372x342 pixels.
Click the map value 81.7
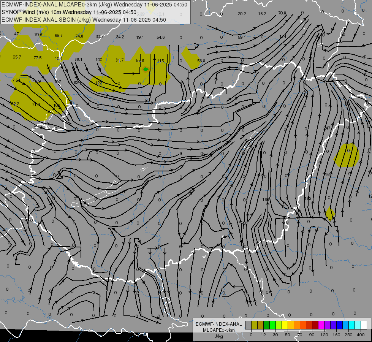click(x=120, y=60)
